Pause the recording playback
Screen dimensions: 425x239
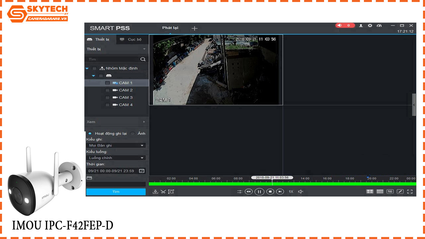(259, 192)
